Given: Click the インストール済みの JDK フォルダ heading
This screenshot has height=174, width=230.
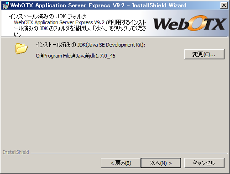Looking at the screenshot, I should [x=48, y=16].
